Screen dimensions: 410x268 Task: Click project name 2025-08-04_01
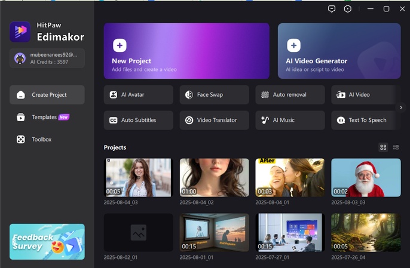(x=272, y=202)
